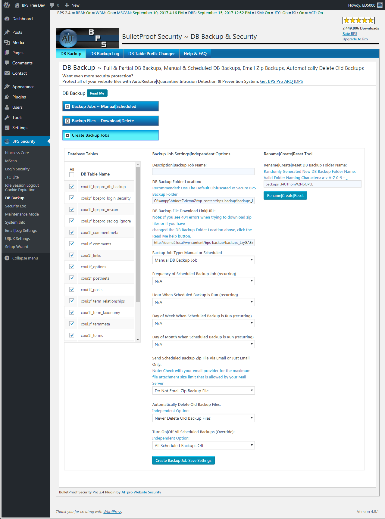Uncheck the coui1f_posts checkbox
The width and height of the screenshot is (385, 519).
pyautogui.click(x=72, y=289)
